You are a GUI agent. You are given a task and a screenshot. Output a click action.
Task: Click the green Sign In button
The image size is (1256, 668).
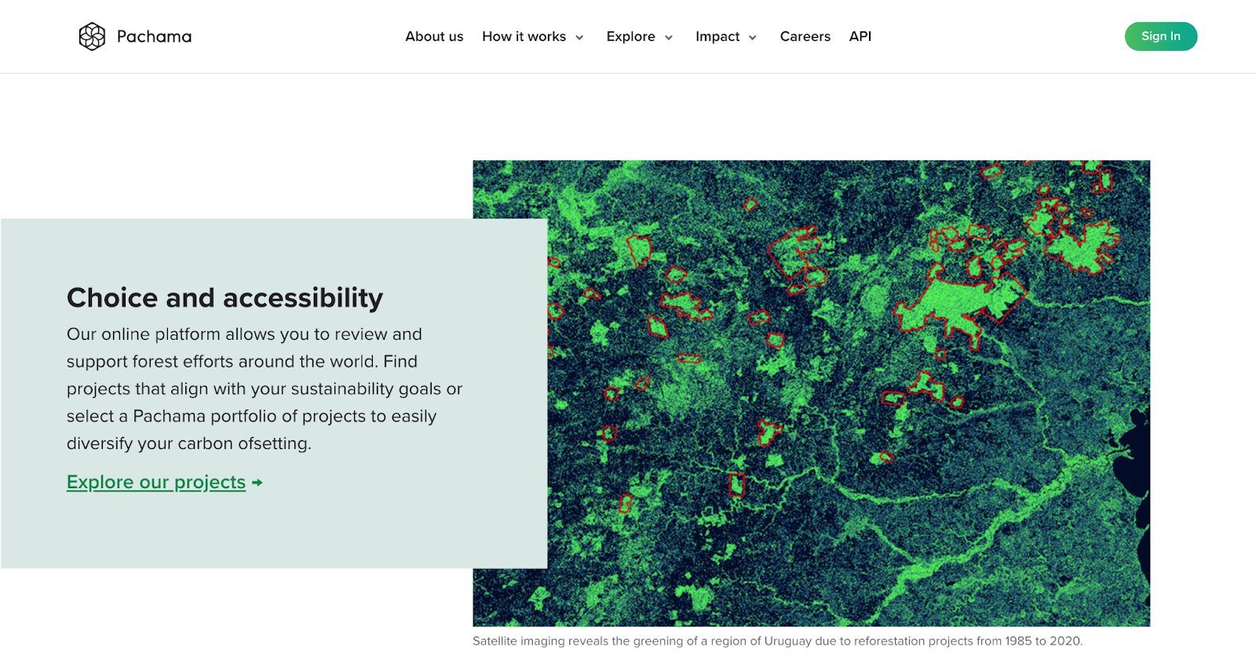tap(1161, 36)
